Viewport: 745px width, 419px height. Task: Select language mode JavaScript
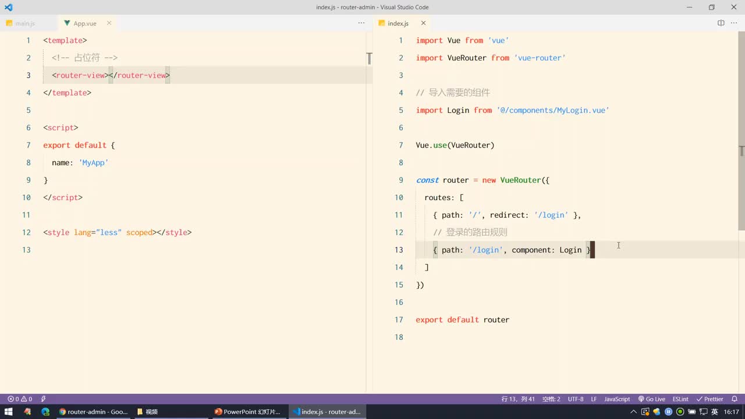click(617, 399)
